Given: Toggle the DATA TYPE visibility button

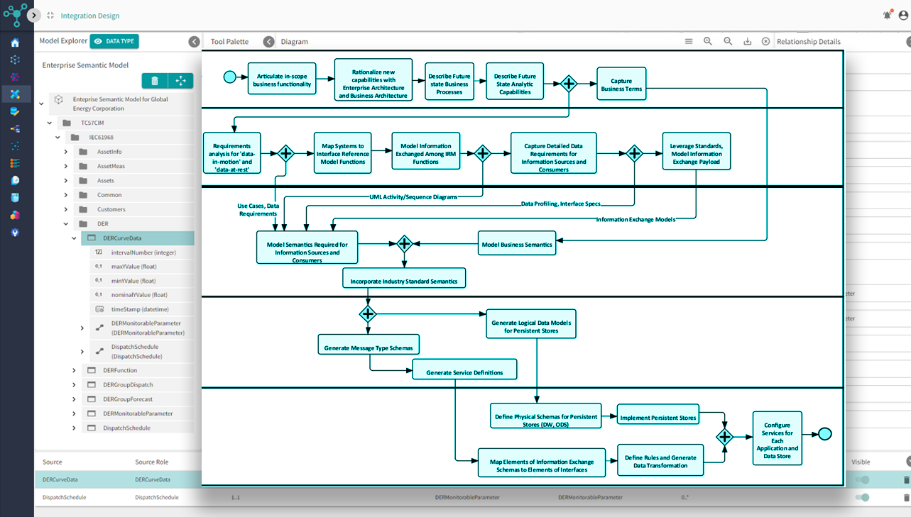Looking at the screenshot, I should point(114,42).
